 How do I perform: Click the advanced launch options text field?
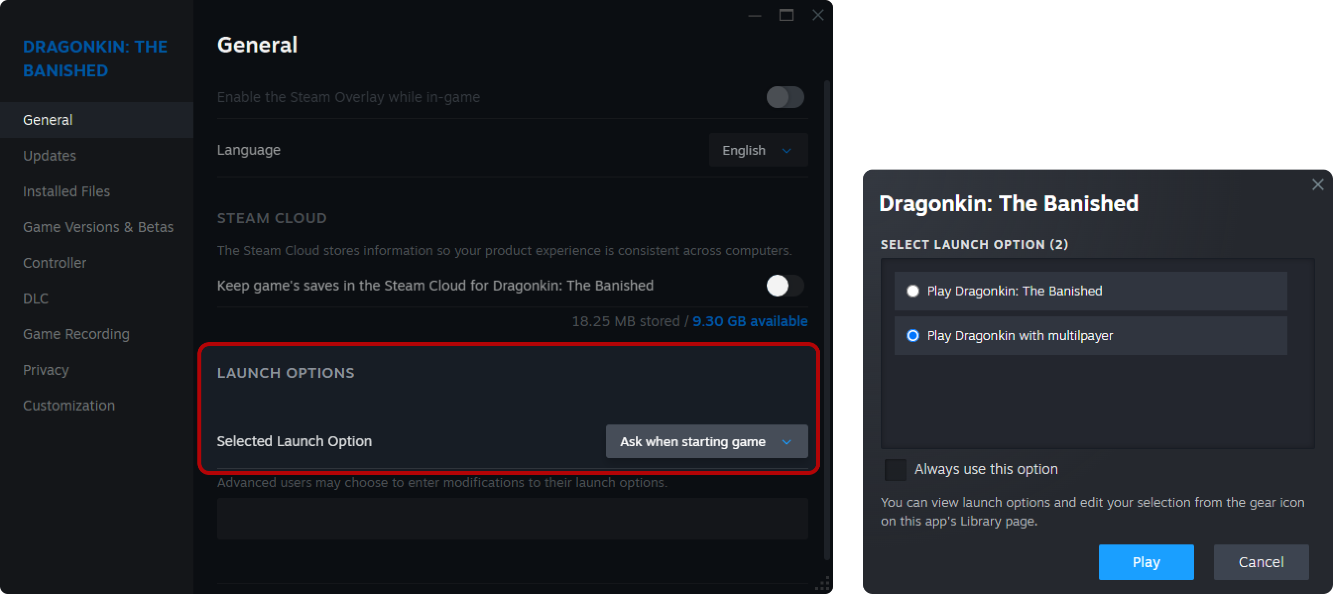pos(512,519)
